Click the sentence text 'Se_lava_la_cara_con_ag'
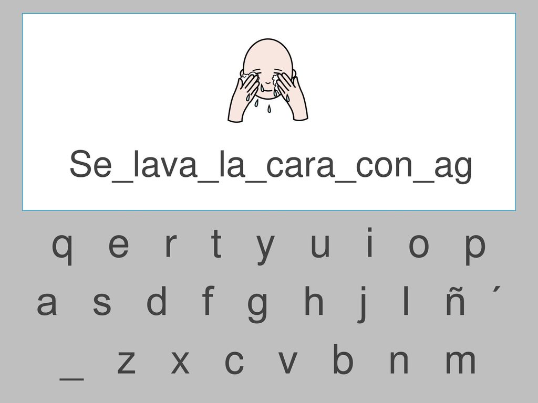 click(x=271, y=165)
